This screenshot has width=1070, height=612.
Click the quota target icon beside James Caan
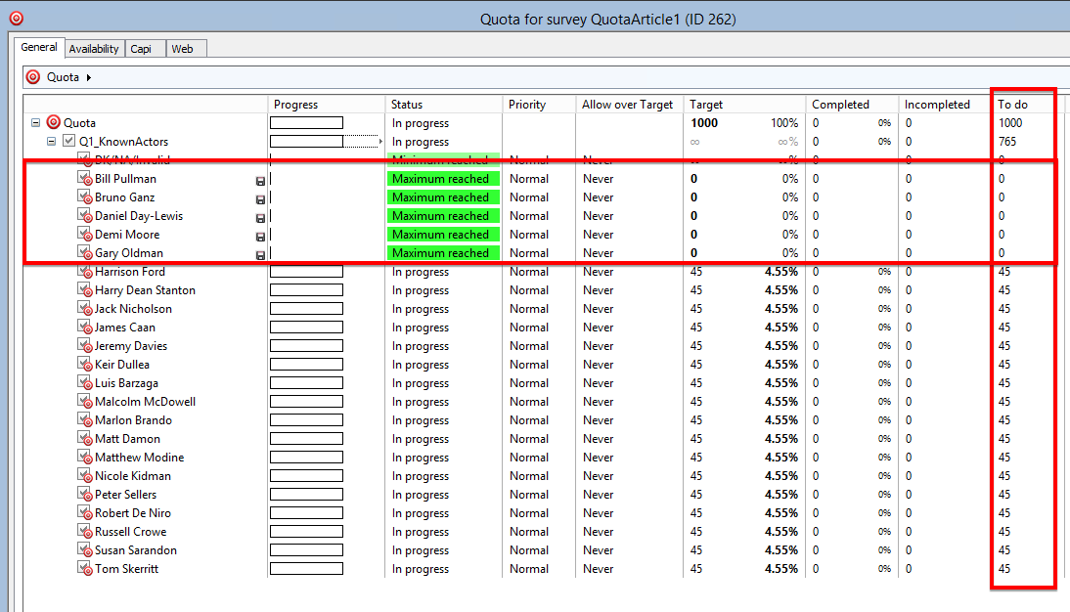(87, 328)
